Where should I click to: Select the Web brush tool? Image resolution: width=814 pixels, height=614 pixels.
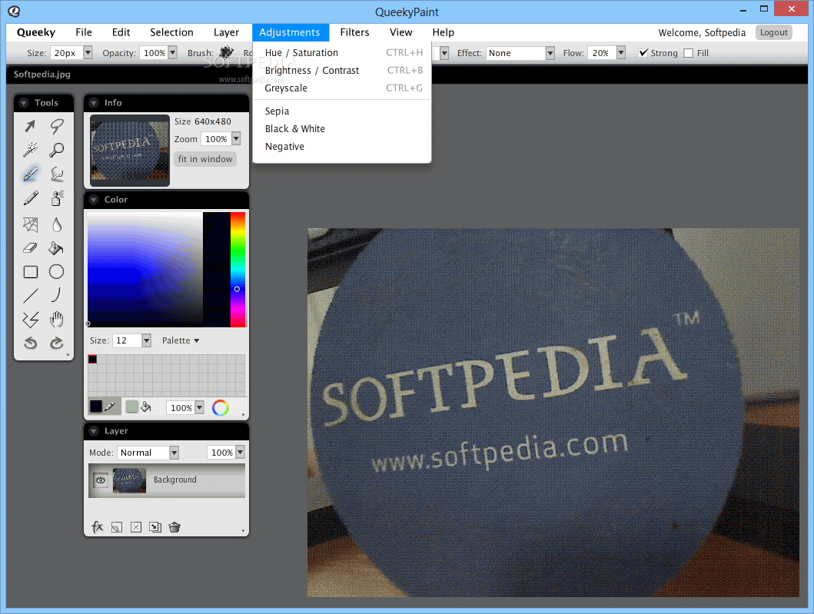click(x=31, y=224)
